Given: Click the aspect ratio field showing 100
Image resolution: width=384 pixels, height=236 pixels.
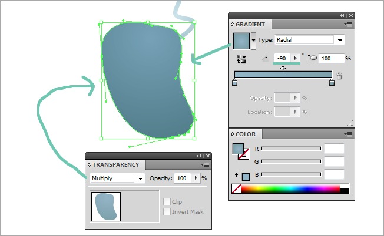Looking at the screenshot, I should [x=331, y=59].
